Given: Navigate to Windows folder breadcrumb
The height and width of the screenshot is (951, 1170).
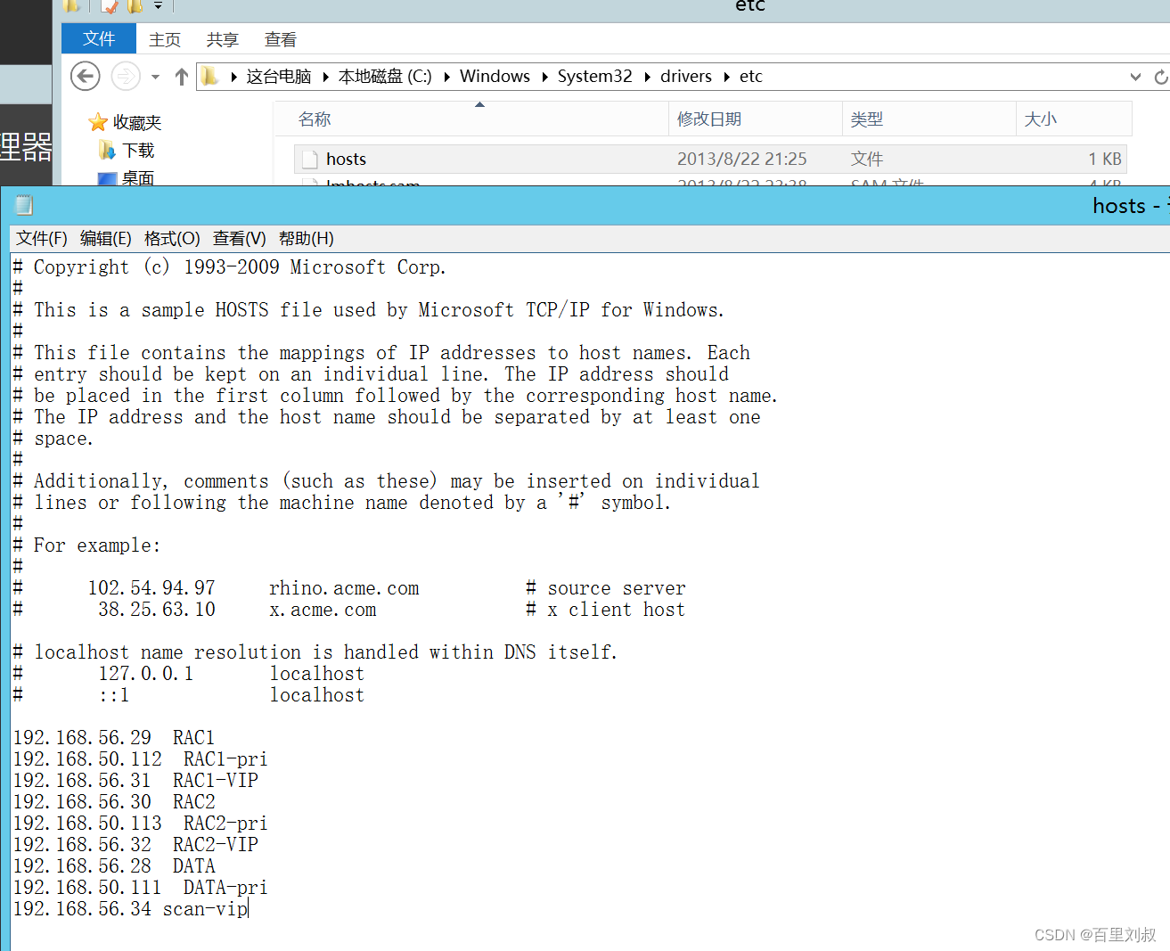Looking at the screenshot, I should point(495,77).
